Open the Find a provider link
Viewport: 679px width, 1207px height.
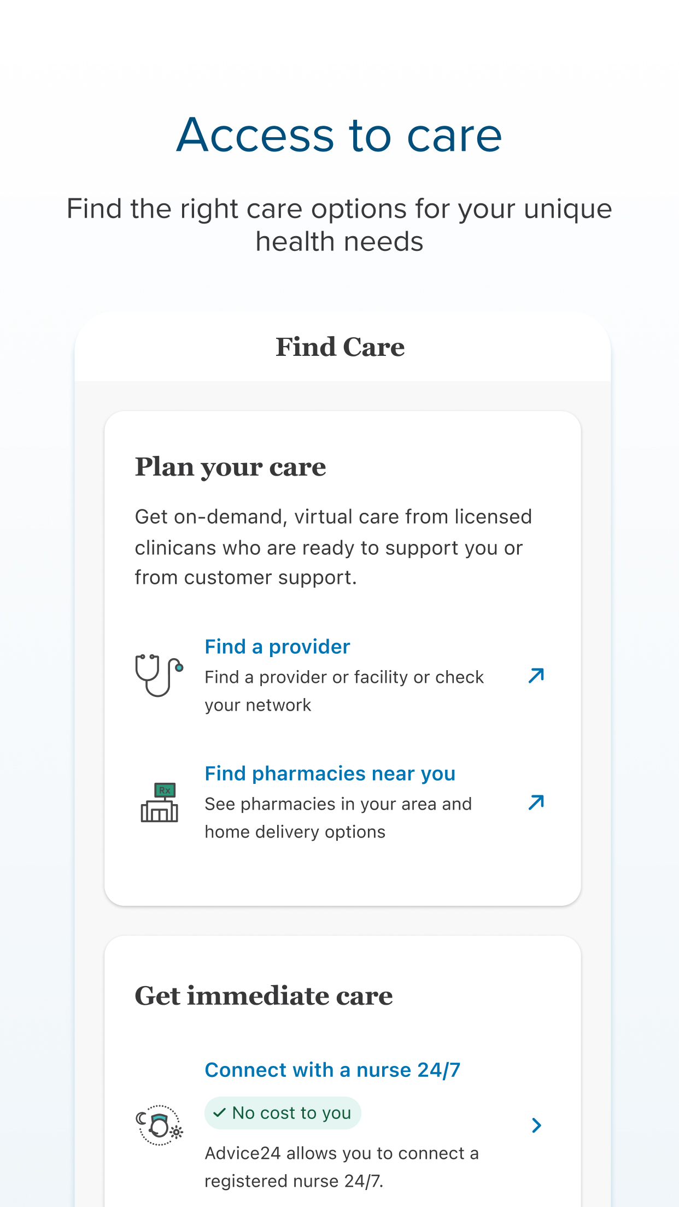point(277,647)
